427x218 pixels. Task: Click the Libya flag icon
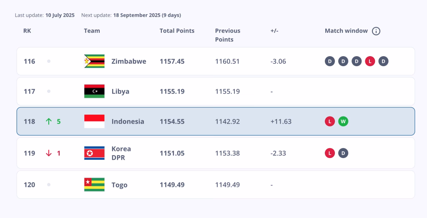point(94,91)
